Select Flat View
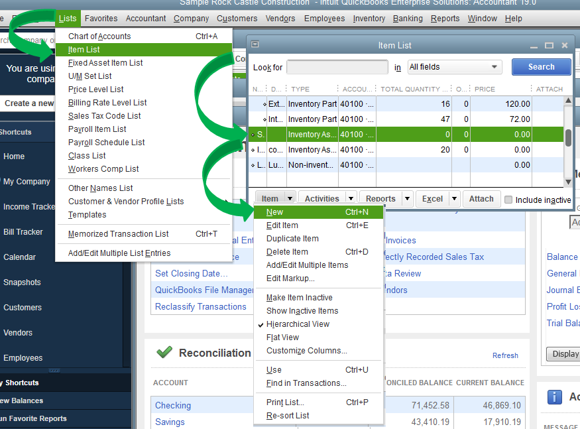 [318, 337]
